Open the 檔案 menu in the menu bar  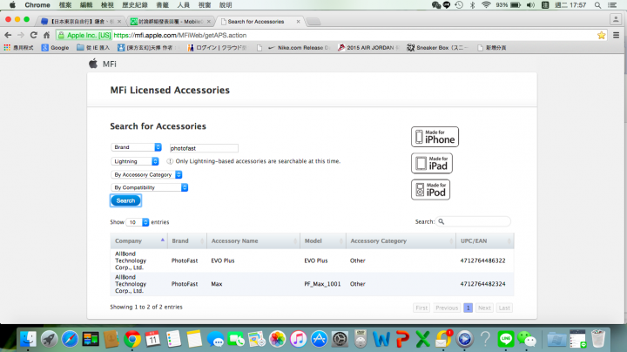(65, 5)
